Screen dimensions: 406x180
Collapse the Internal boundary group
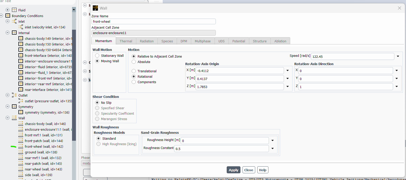8,33
